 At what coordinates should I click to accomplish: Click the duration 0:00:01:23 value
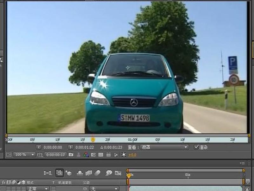click(x=113, y=147)
